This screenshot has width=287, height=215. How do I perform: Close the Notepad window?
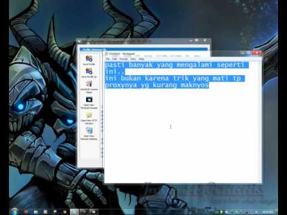(257, 53)
